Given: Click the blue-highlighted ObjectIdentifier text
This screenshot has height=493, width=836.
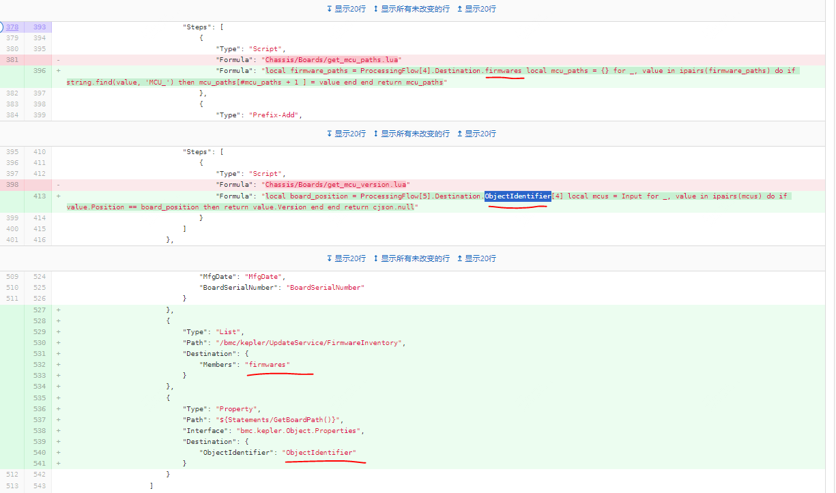Looking at the screenshot, I should 517,196.
